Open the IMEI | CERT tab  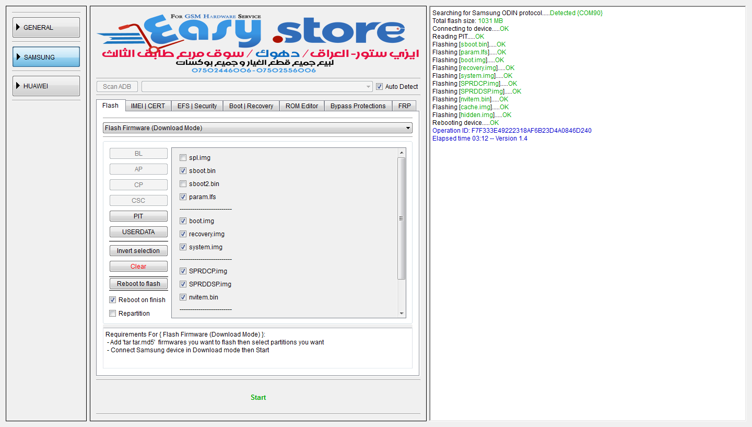148,106
